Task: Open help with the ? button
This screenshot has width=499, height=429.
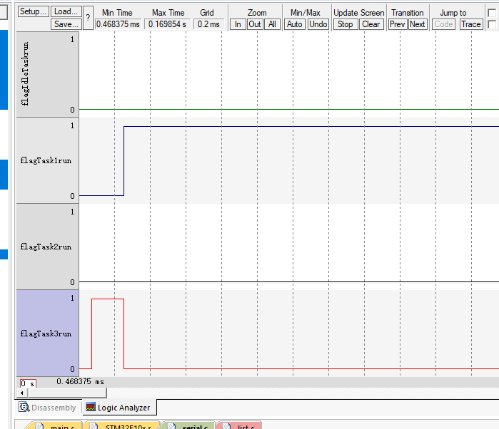Action: coord(88,18)
